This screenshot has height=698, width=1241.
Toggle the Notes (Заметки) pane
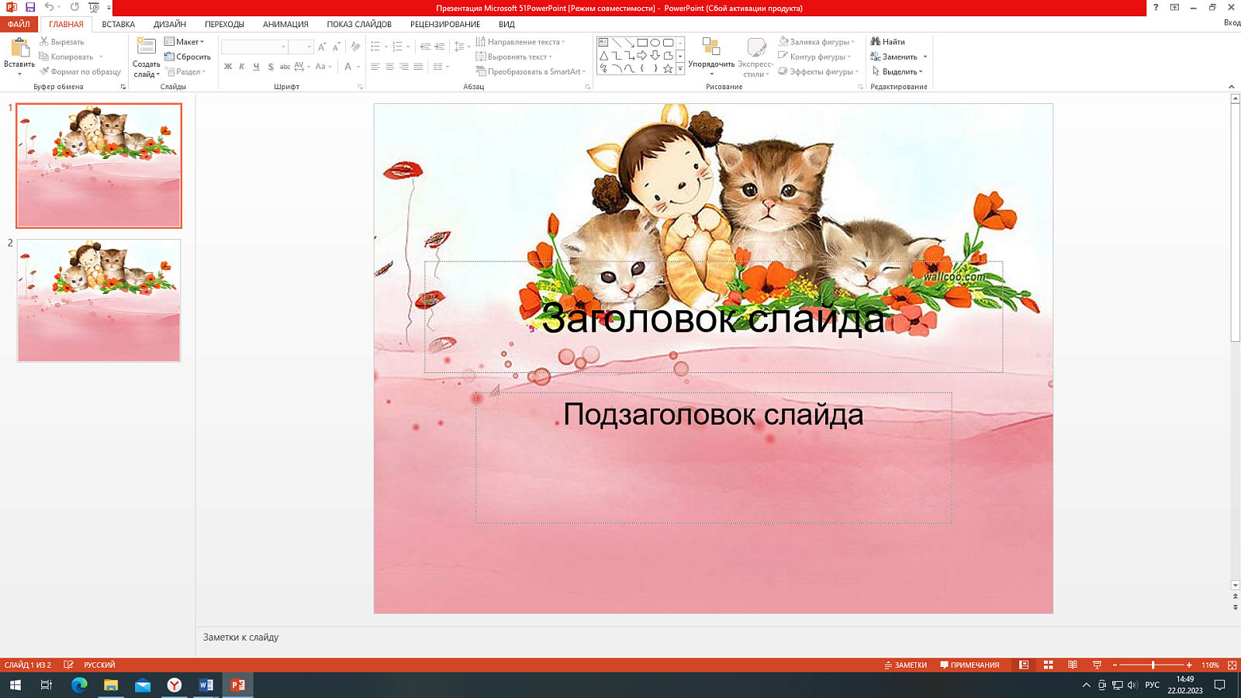pyautogui.click(x=905, y=665)
